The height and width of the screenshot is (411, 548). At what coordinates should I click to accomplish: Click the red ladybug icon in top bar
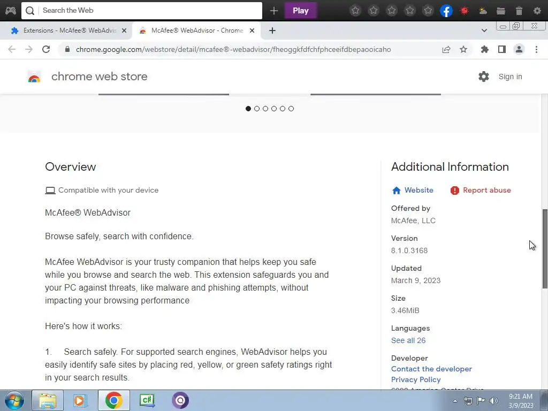[465, 11]
